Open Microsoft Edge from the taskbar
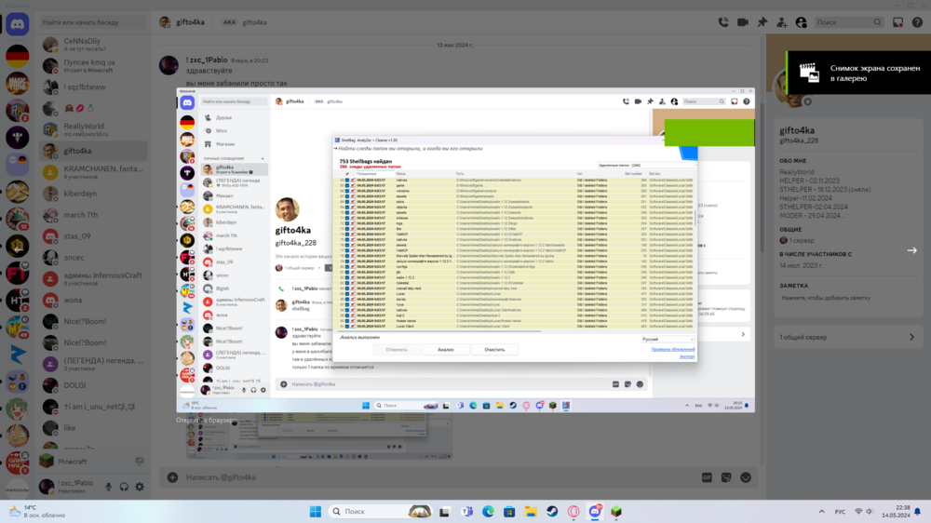931x523 pixels. pos(488,511)
